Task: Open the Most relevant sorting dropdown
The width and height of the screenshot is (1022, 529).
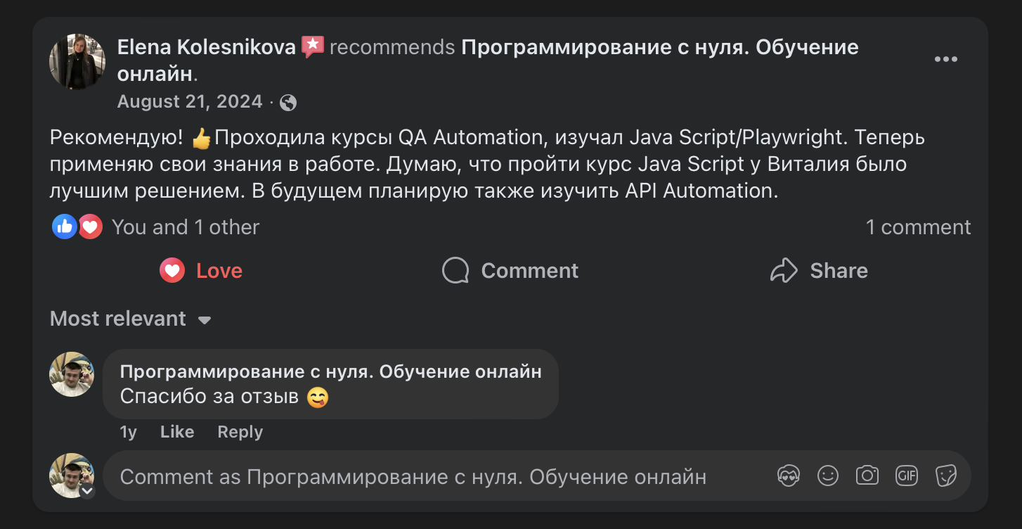Action: click(130, 319)
